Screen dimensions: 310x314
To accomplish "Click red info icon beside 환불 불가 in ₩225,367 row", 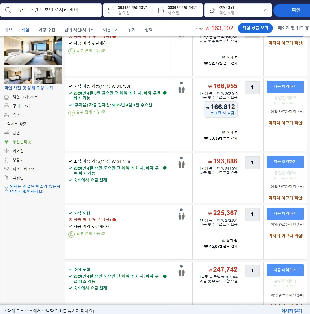I will [x=114, y=220].
